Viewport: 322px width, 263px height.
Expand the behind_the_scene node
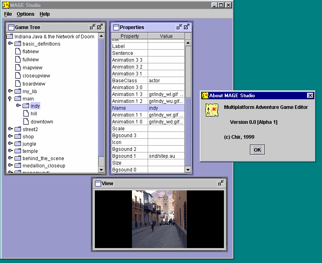coord(10,158)
